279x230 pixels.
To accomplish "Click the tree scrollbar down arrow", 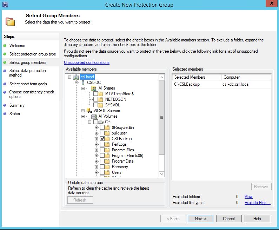I will (x=161, y=174).
